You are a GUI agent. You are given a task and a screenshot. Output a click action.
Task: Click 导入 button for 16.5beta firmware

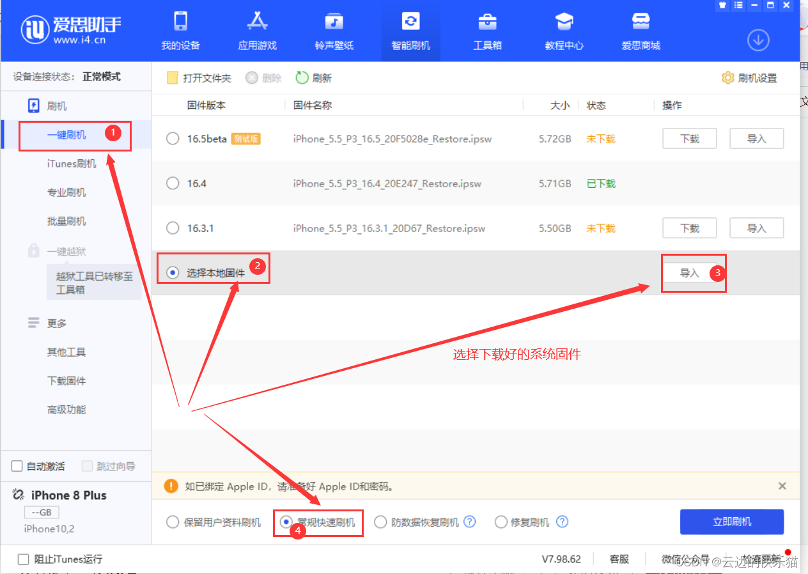point(757,139)
